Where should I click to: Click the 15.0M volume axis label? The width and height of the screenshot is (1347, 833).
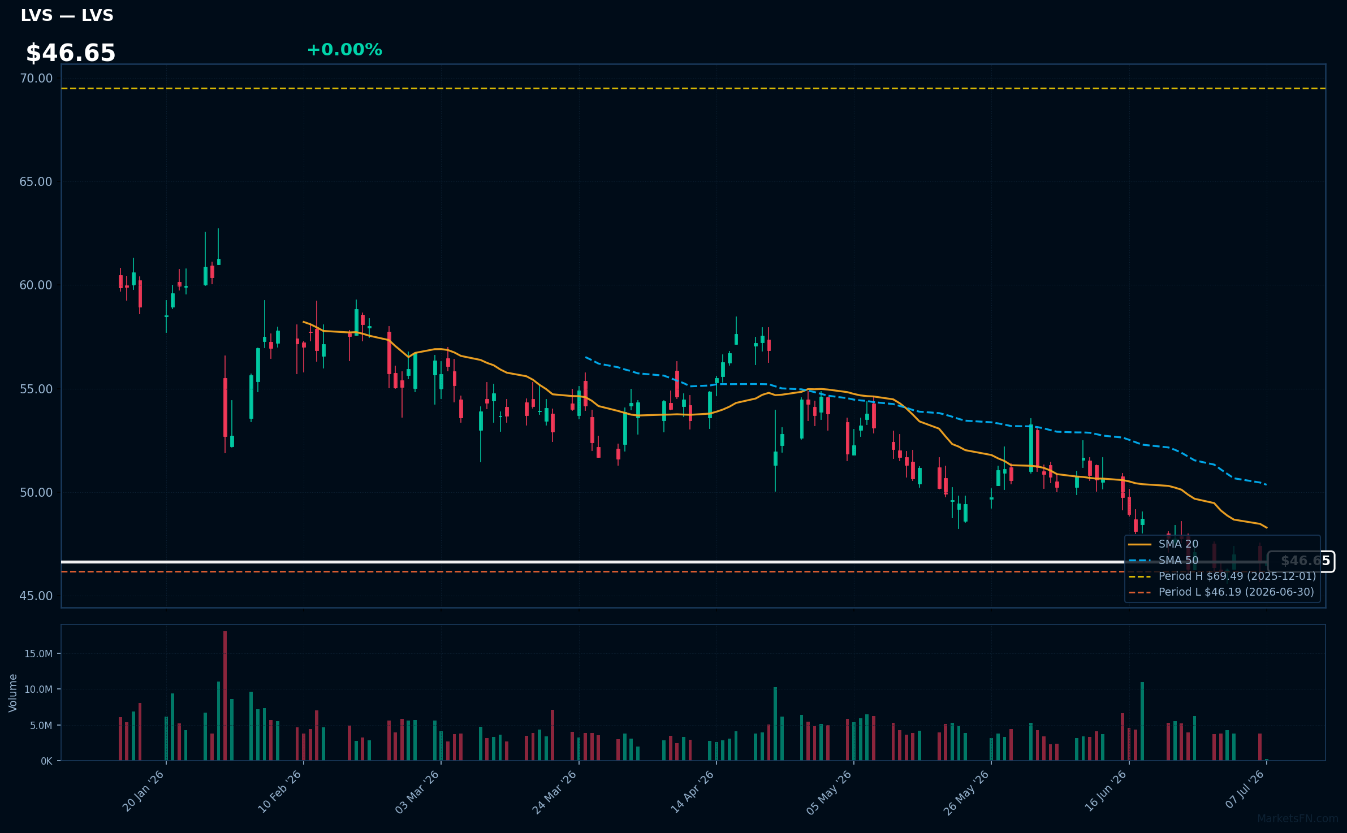(x=38, y=654)
